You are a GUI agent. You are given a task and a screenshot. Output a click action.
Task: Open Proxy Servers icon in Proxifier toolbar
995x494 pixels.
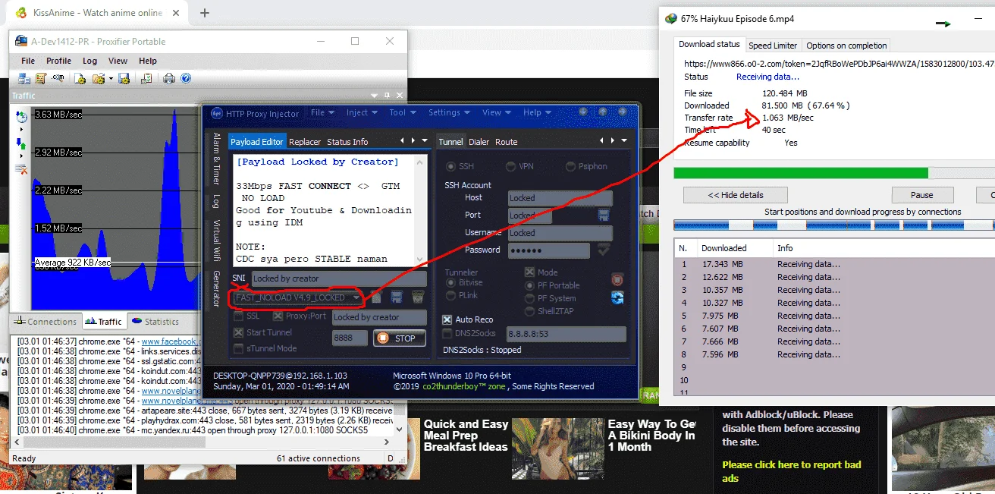coord(24,78)
